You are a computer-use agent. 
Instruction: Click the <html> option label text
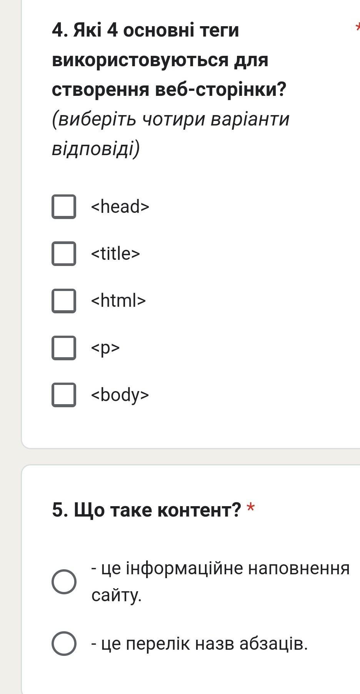pyautogui.click(x=118, y=301)
